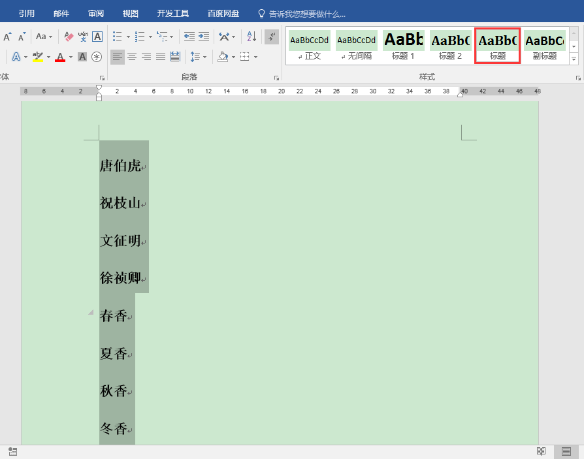Open Paragraph dialog launcher
The height and width of the screenshot is (459, 584).
pos(276,78)
